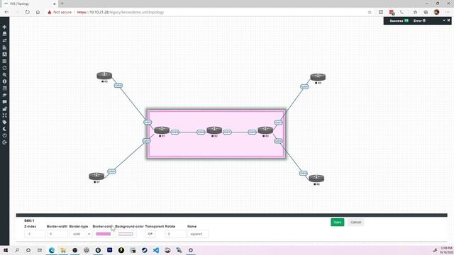Open the Add an object menu
Viewport: 454px width, 255px height.
pyautogui.click(x=4, y=27)
